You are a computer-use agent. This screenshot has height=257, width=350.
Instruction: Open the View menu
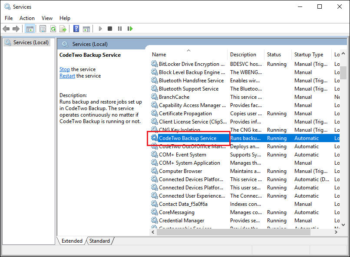[47, 18]
